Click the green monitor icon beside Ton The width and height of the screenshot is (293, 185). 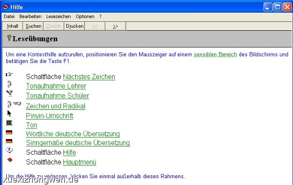click(x=9, y=123)
